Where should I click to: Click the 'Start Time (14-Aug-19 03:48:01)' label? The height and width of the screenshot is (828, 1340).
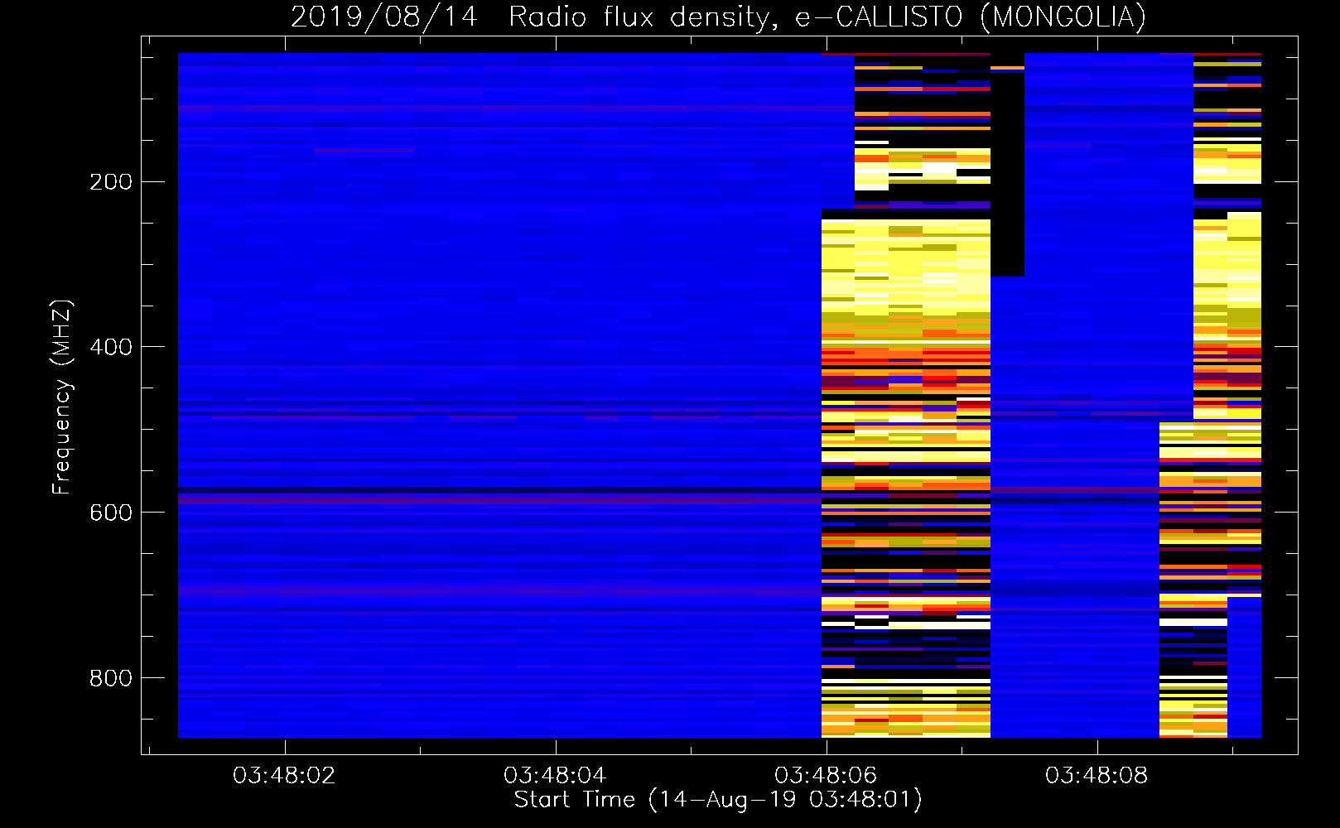point(718,800)
